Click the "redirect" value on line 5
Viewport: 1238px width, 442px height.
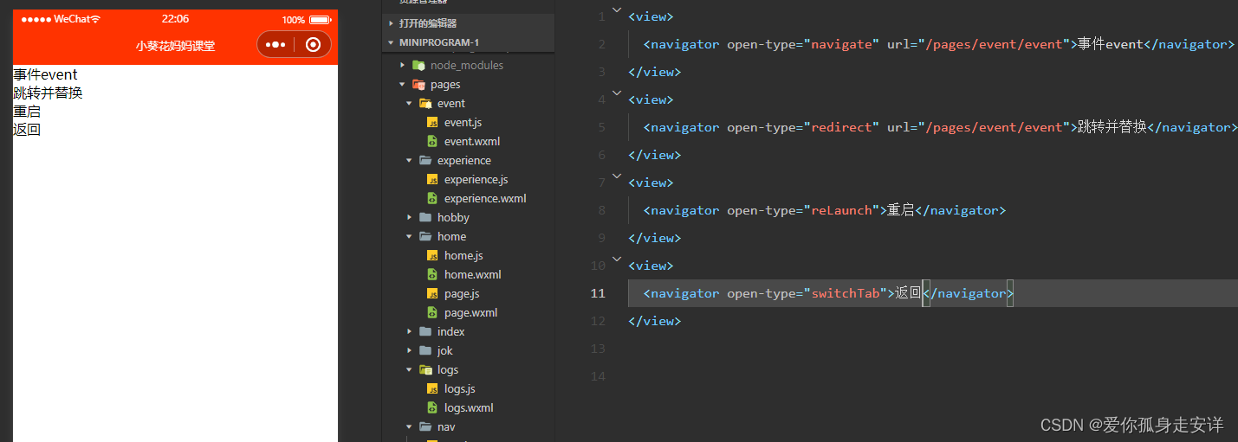point(842,127)
